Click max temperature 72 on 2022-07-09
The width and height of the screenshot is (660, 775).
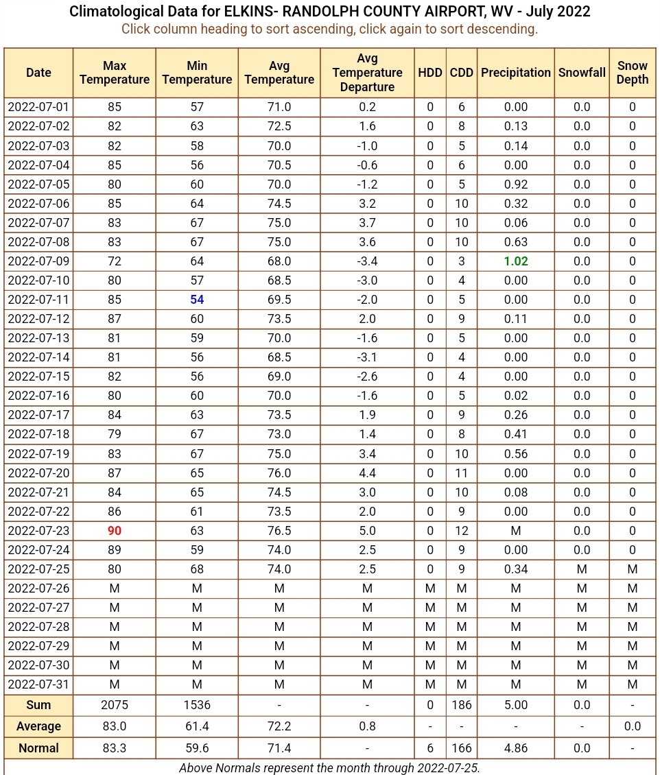(x=114, y=261)
